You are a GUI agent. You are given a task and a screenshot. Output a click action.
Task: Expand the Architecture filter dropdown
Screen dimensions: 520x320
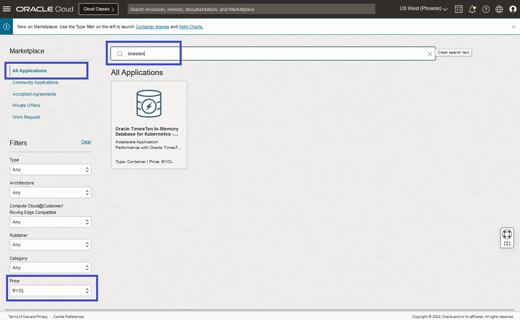click(x=50, y=192)
